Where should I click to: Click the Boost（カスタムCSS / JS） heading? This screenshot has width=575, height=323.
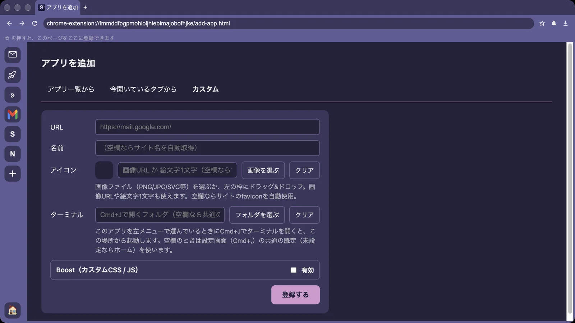[x=97, y=270]
